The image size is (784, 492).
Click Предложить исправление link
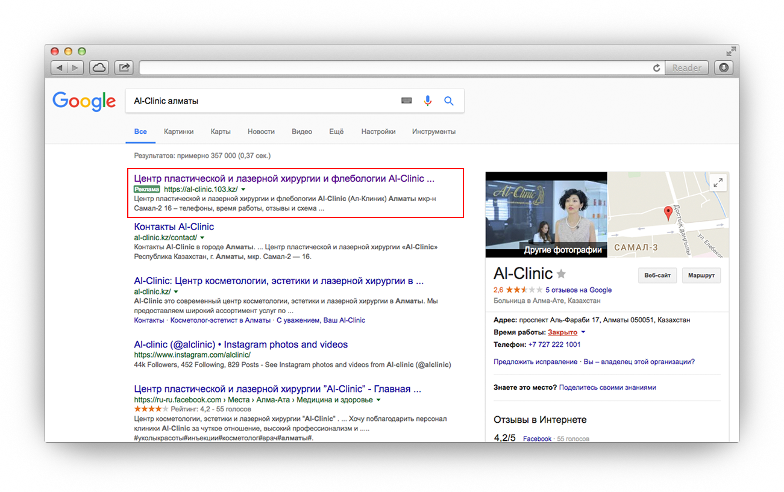[x=535, y=362]
